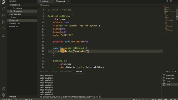Open errors and warnings count in status bar
The height and width of the screenshot is (100, 178).
29,99
